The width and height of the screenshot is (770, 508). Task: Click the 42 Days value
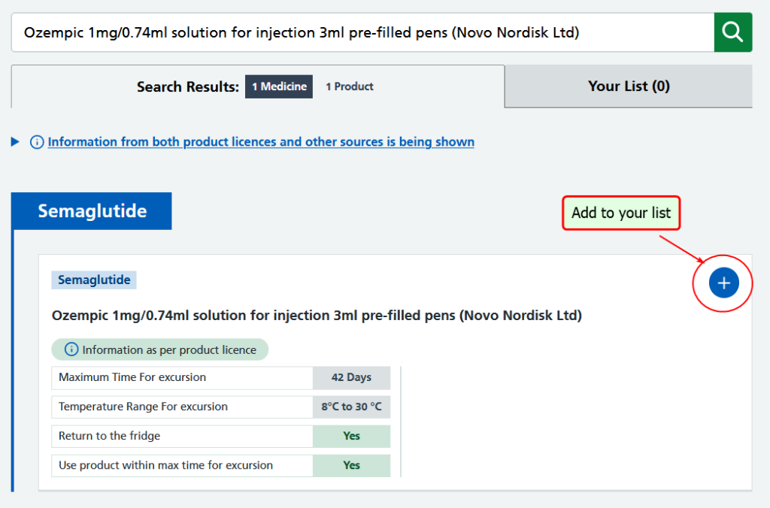point(352,377)
